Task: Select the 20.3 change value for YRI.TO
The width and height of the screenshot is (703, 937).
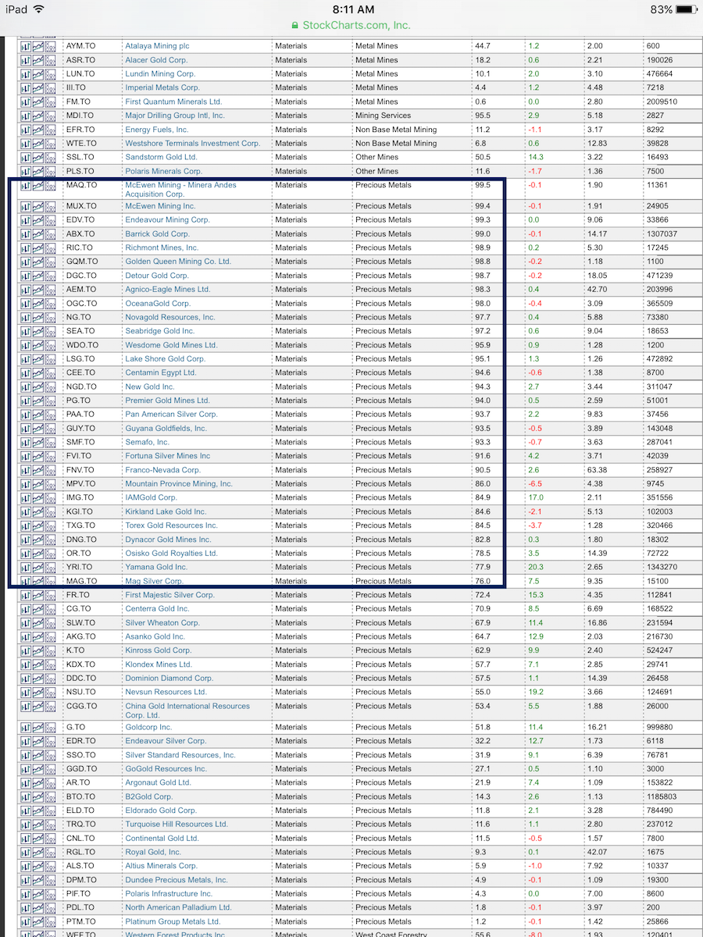Action: [536, 567]
